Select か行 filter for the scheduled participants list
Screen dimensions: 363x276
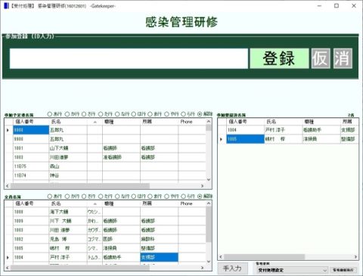tap(67, 114)
